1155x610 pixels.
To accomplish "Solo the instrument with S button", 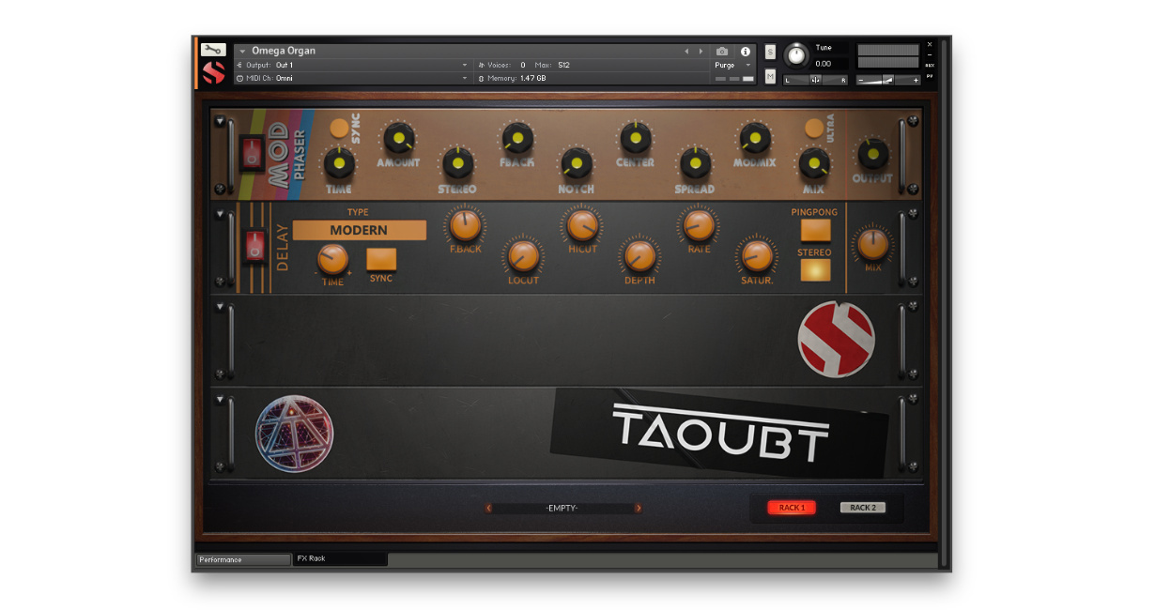I will click(x=770, y=52).
